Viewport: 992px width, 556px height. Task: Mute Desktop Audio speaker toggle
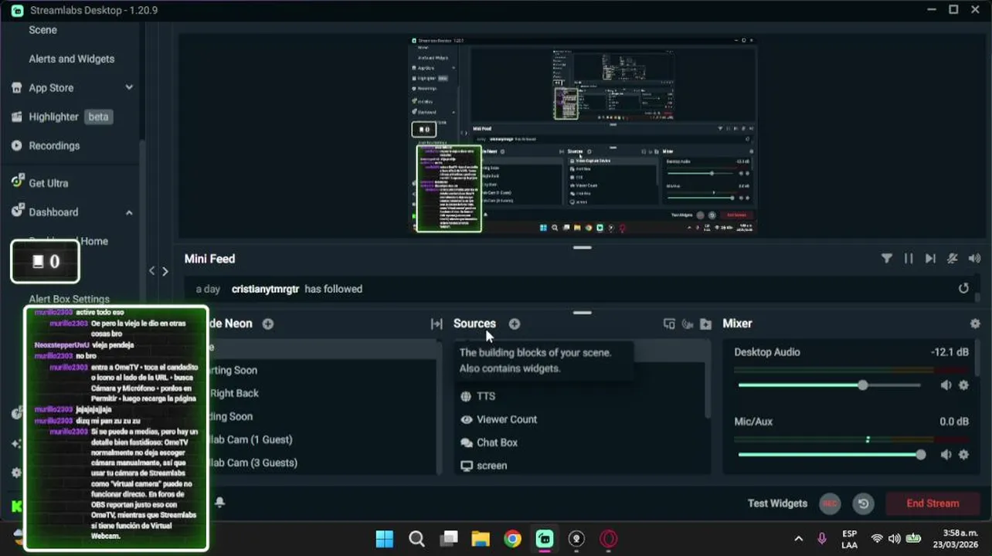pos(946,385)
